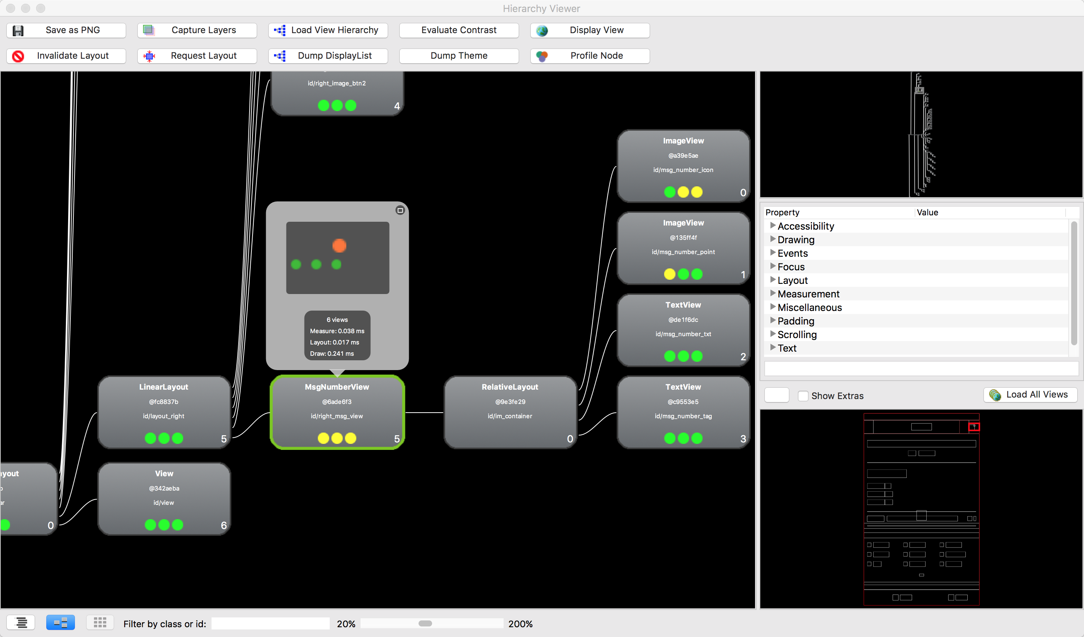Select the right_image_btn2 node

pos(337,94)
